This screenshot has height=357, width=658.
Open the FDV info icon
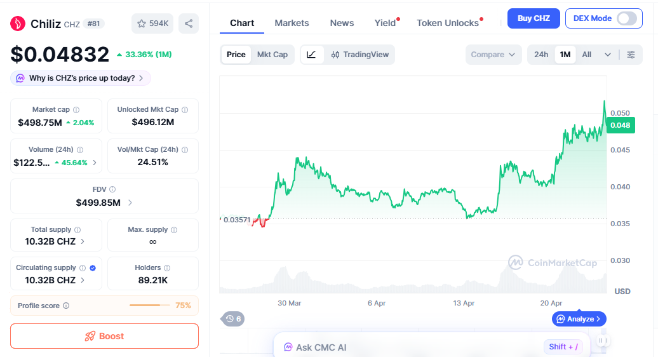tap(112, 190)
